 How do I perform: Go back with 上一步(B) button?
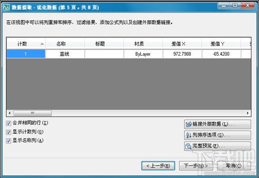click(158, 166)
